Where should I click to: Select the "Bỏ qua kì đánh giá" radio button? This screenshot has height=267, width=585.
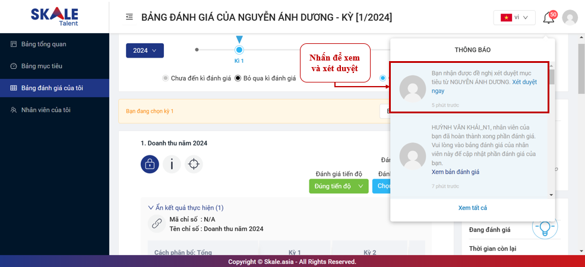[238, 78]
